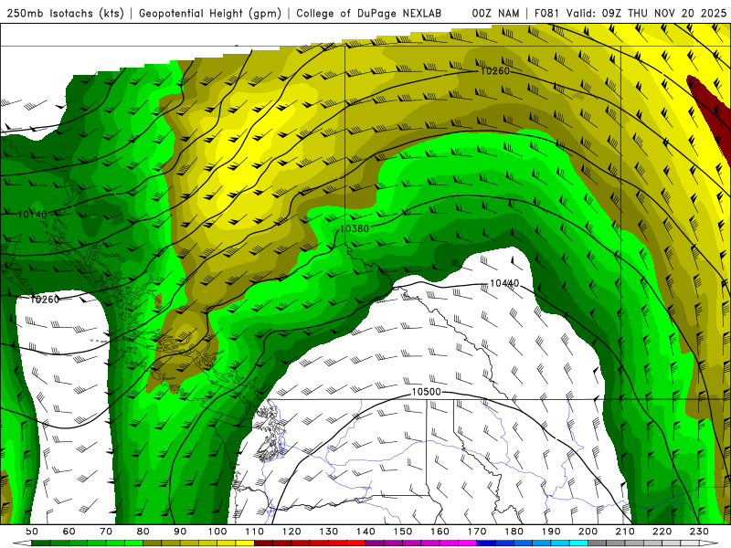Click the 10440 height contour label
This screenshot has height=548, width=731.
(504, 283)
